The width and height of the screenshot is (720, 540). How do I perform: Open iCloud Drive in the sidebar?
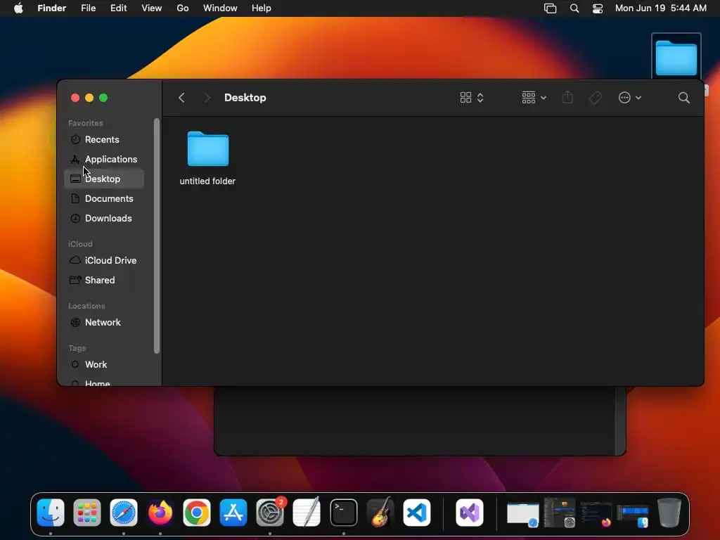104,260
